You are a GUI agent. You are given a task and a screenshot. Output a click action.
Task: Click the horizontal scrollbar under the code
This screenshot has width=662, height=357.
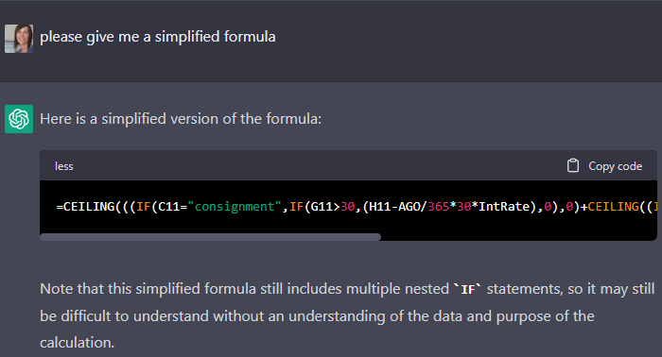click(210, 237)
